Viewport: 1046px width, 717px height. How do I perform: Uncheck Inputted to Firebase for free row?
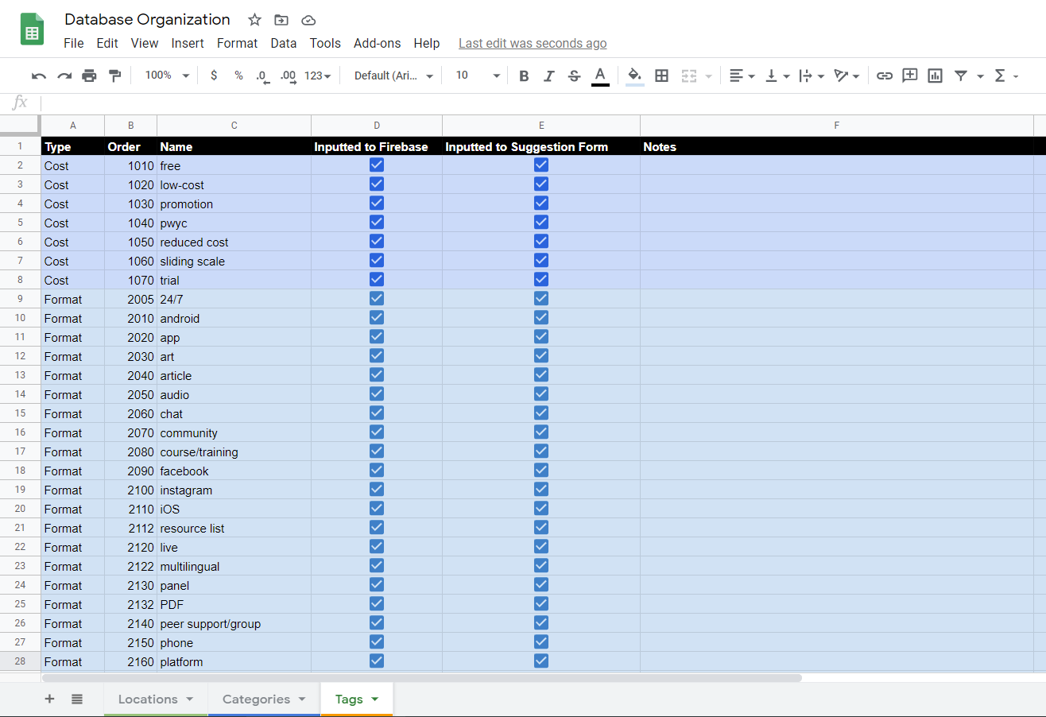coord(377,165)
